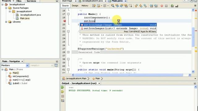Collapse the Source Packages node
The width and height of the screenshot is (198, 111).
click(6, 8)
